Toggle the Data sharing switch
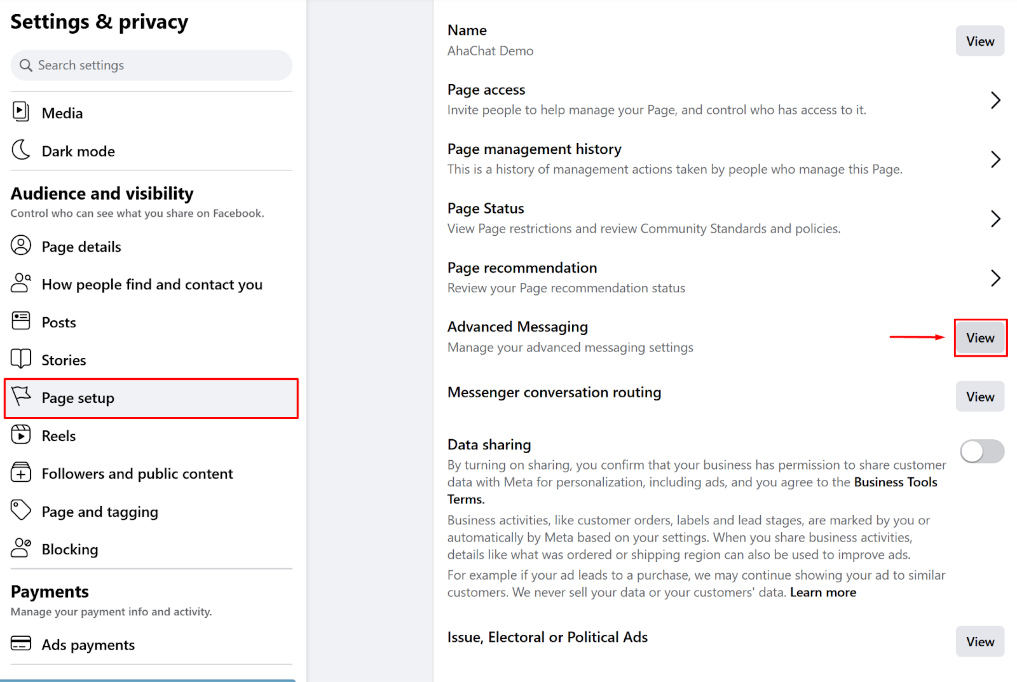The width and height of the screenshot is (1017, 682). tap(982, 452)
